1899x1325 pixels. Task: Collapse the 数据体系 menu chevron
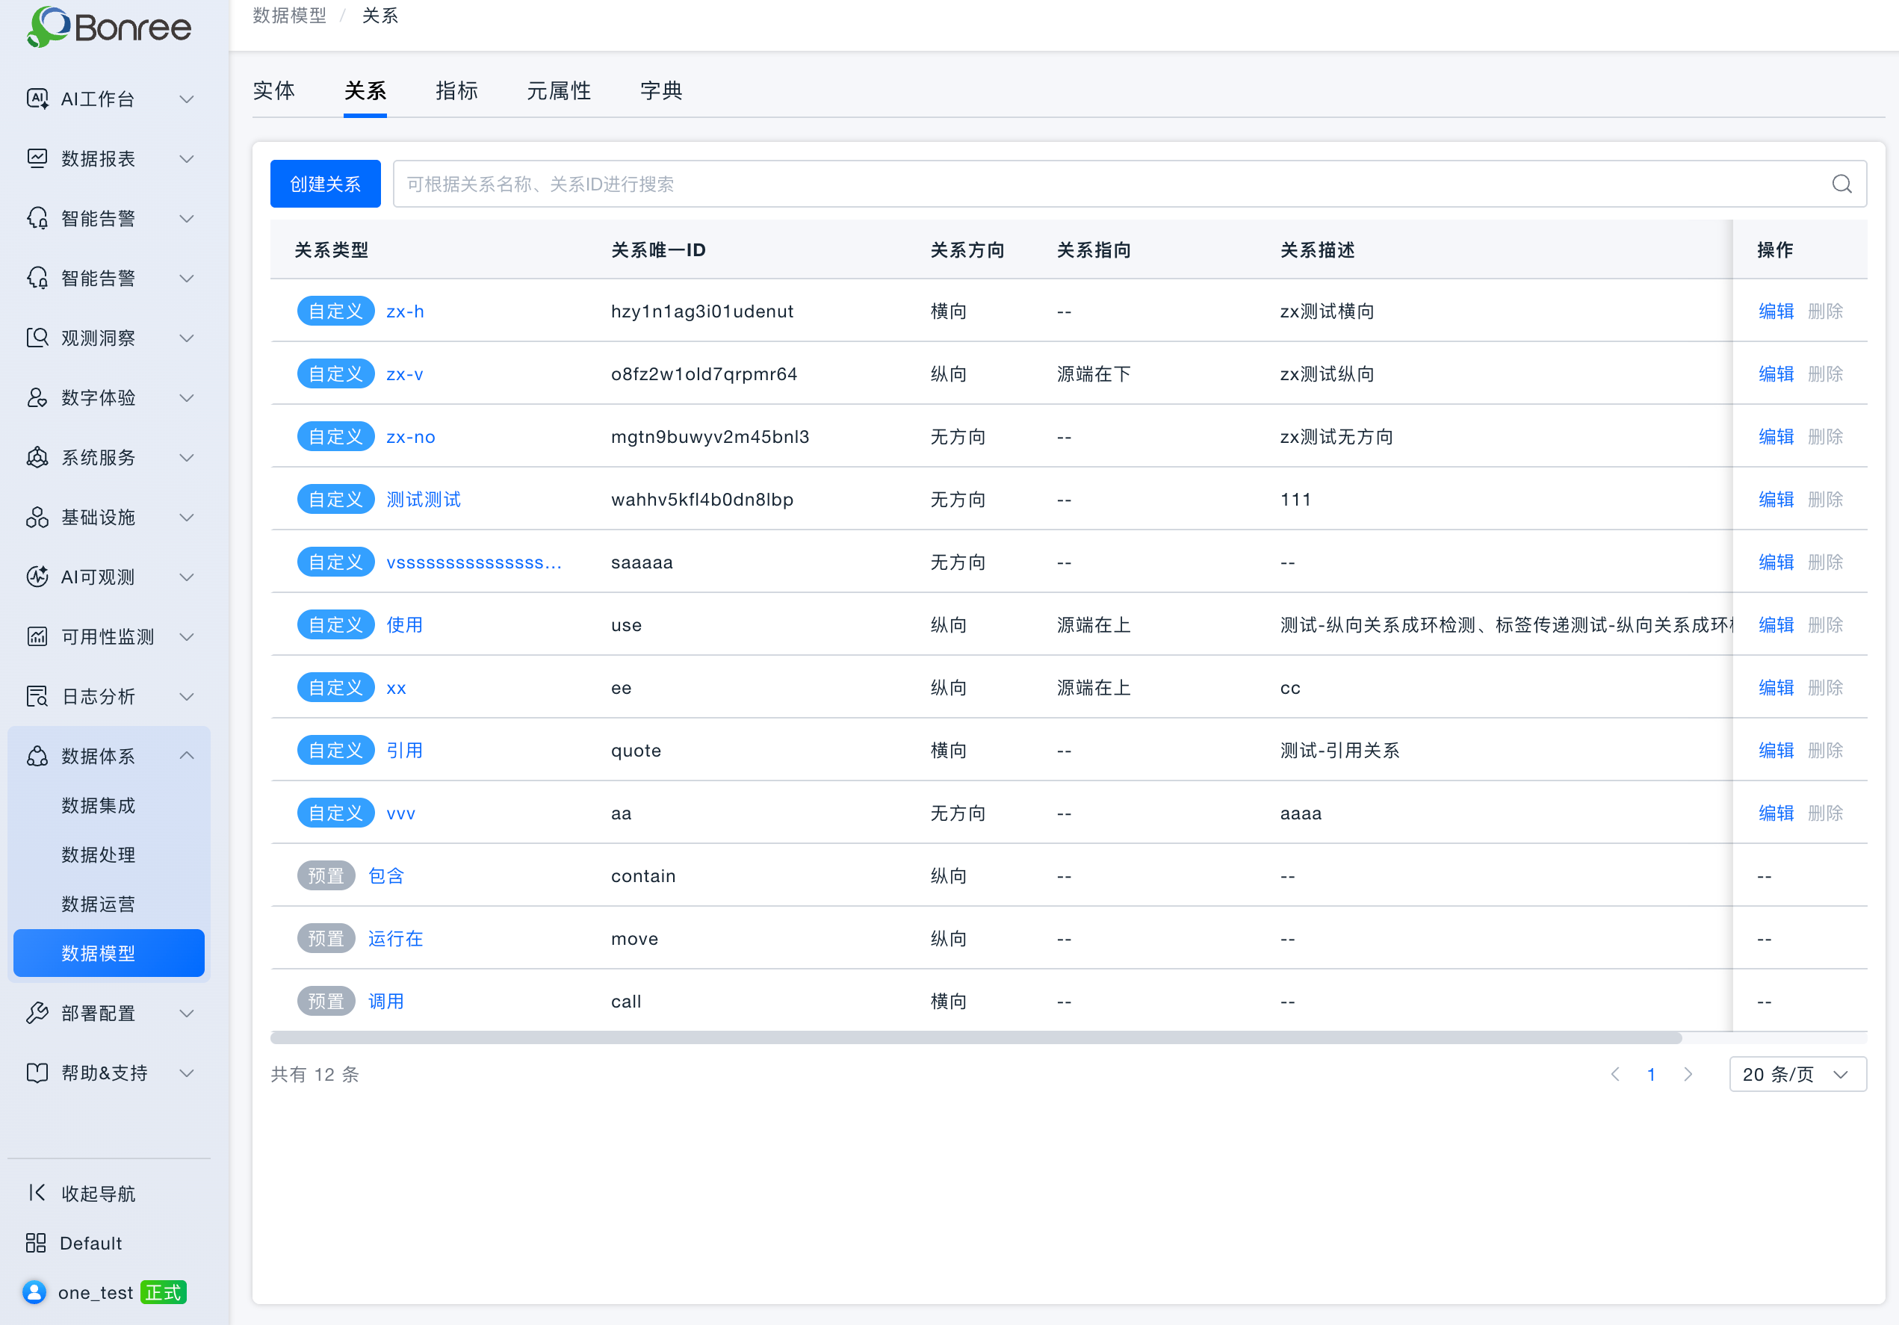(187, 755)
